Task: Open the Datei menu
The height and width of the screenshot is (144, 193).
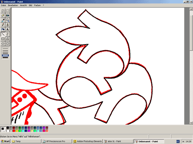Action: pyautogui.click(x=3, y=5)
